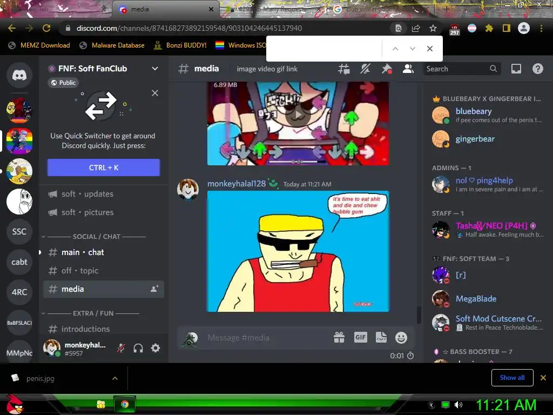Open the sticker picker icon
Screen dimensions: 553x415
tap(381, 338)
